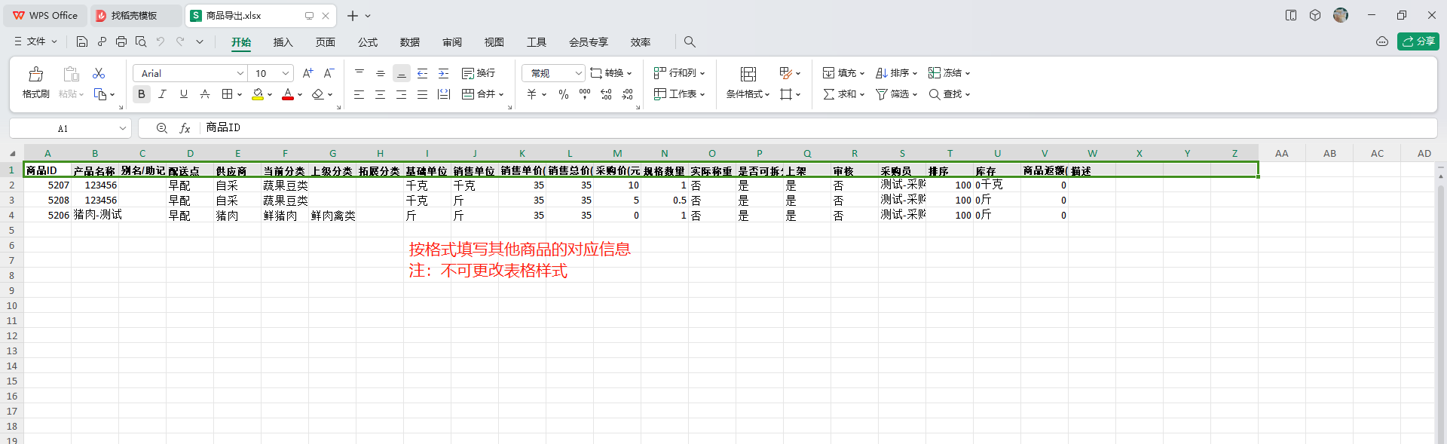Open the number format 常规 dropdown

[578, 73]
